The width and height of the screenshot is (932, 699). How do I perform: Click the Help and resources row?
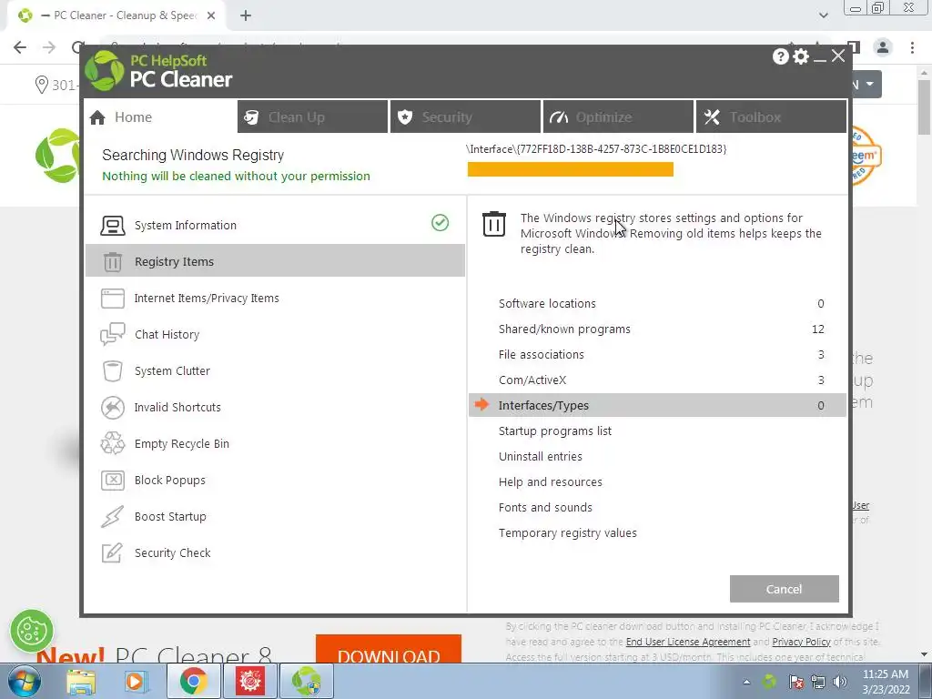[x=657, y=482]
